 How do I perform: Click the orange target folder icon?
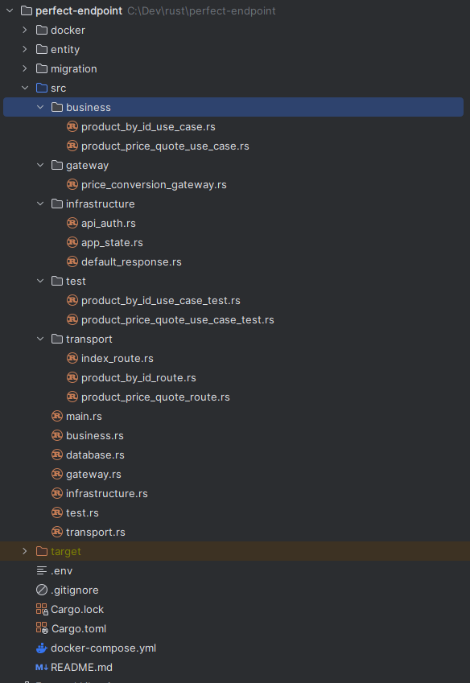[x=42, y=551]
